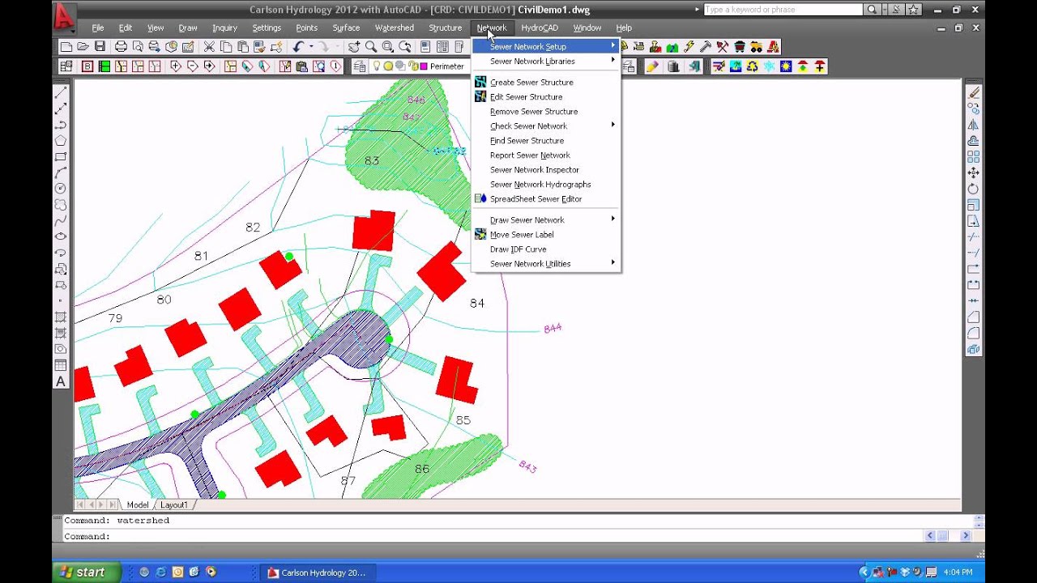Click the yellow sun toolbar icon

pyautogui.click(x=786, y=66)
